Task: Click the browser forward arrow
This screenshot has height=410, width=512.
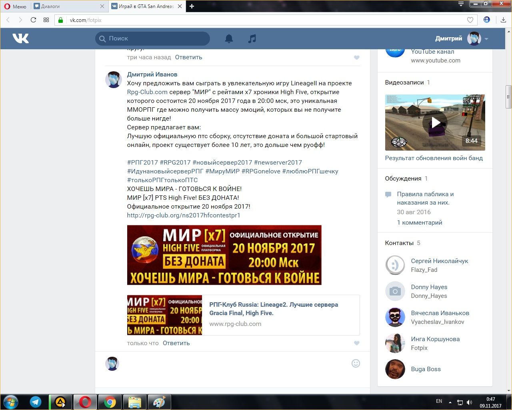Action: (20, 20)
